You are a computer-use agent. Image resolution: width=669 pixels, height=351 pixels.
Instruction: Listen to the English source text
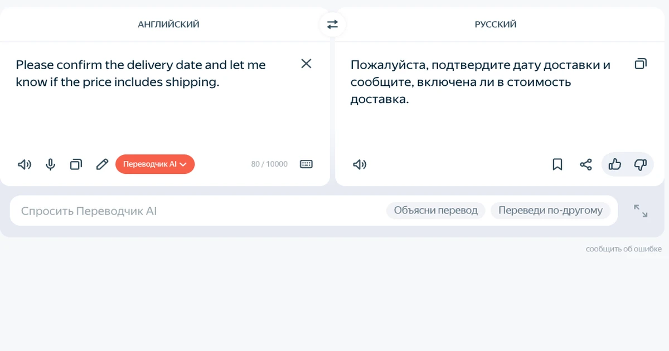coord(25,164)
